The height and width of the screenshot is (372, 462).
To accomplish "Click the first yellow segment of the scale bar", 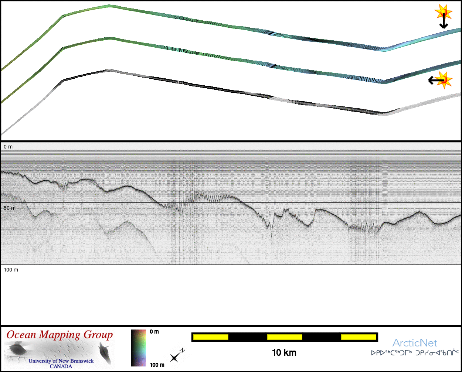I will click(211, 337).
